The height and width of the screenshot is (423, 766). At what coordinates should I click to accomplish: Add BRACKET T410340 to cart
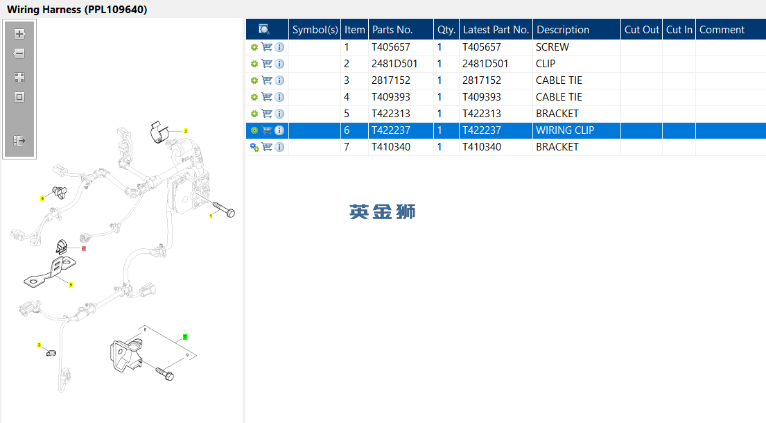267,147
